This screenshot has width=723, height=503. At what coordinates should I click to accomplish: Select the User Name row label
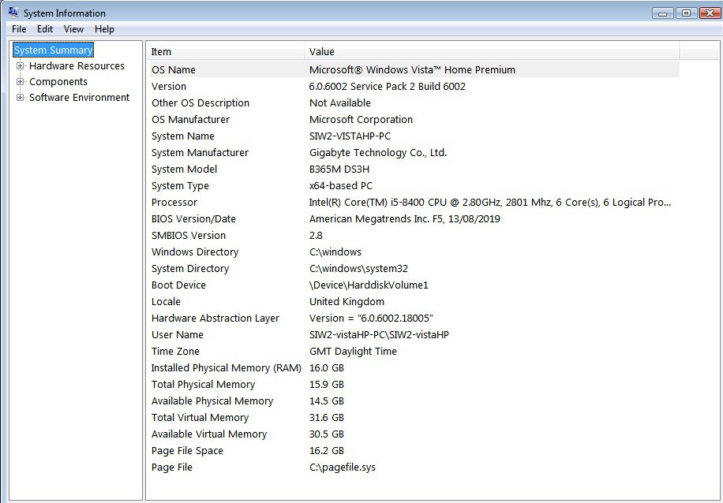(177, 335)
